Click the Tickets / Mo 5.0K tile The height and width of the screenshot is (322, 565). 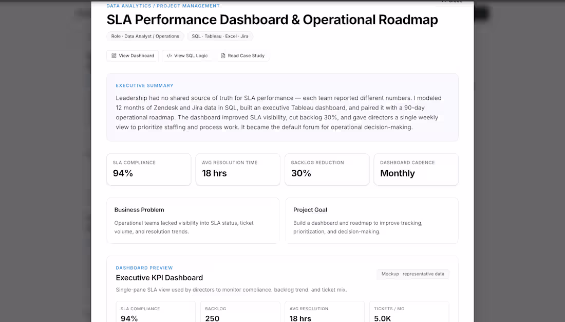(409, 312)
